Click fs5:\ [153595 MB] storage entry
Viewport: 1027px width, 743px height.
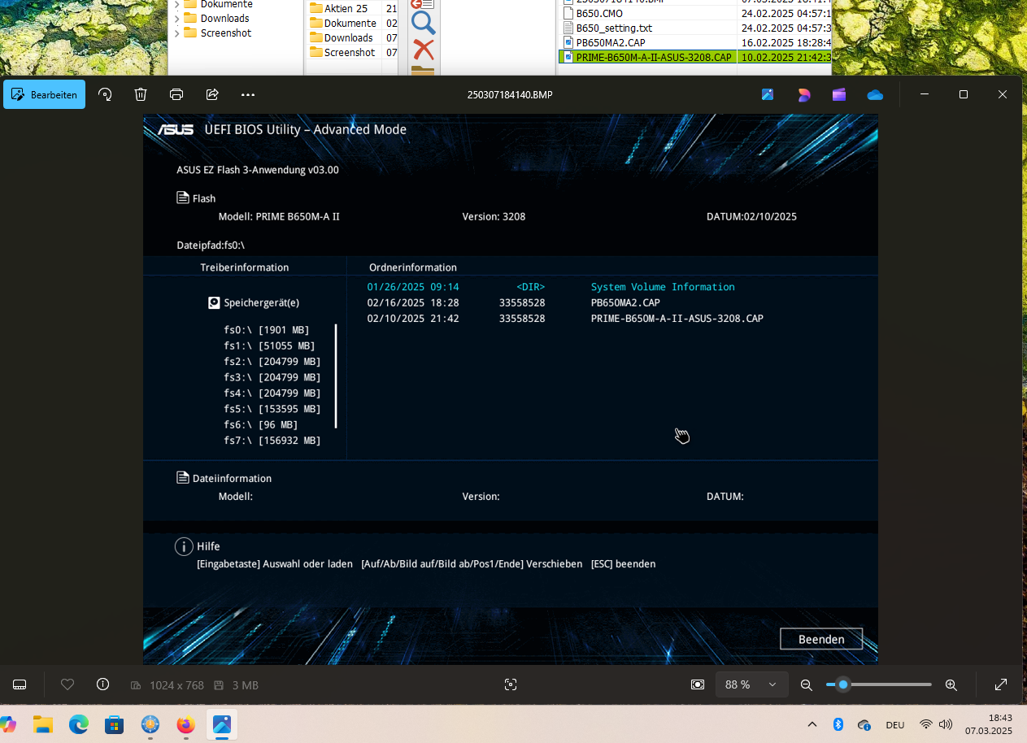(x=272, y=409)
